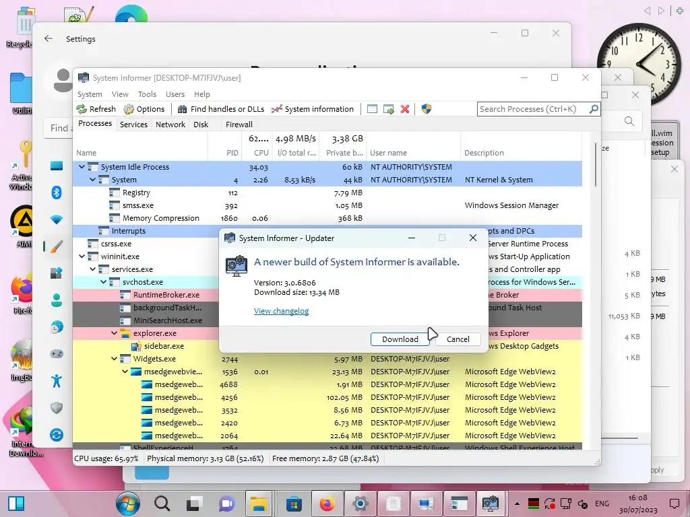Focus the Search Processes input field
The image size is (690, 517).
(x=532, y=109)
